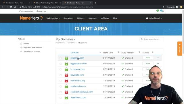The width and height of the screenshot is (184, 104).
Task: Expand the Support dropdown menu
Action: [93, 18]
